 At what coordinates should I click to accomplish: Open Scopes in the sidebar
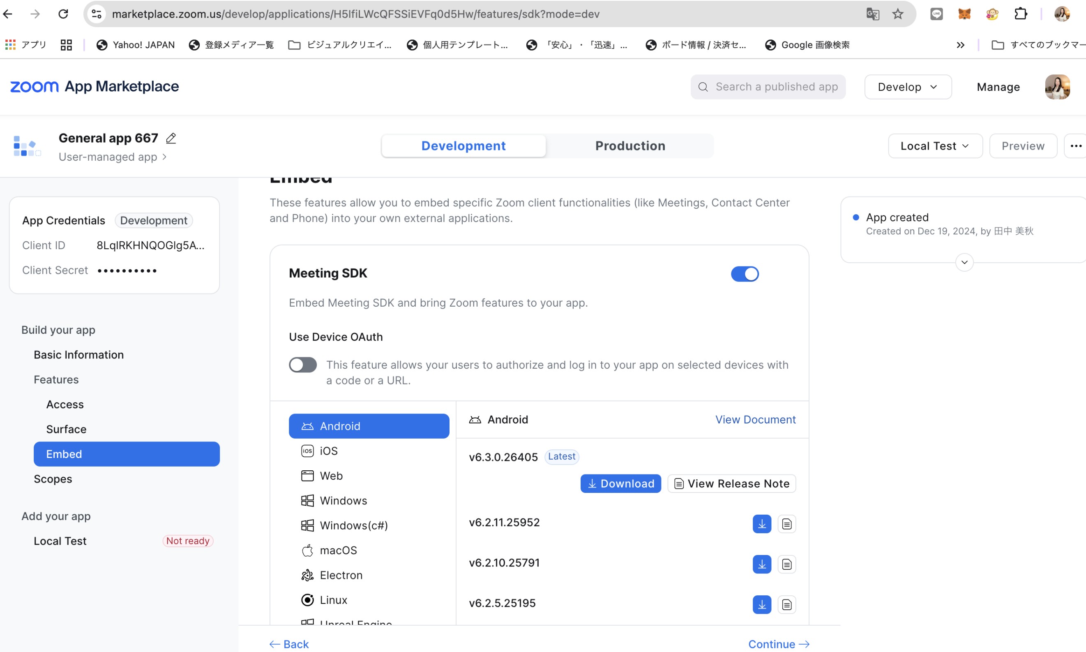point(53,479)
